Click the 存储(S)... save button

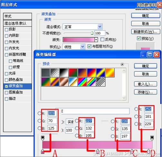146,92
